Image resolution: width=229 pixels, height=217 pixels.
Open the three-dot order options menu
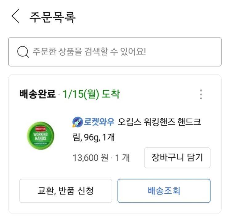click(x=201, y=94)
